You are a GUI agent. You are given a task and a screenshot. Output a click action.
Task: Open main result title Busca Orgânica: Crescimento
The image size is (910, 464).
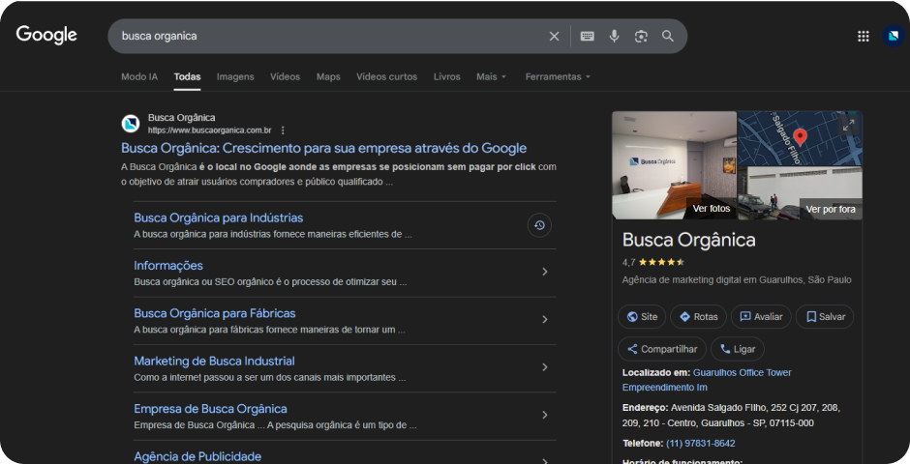(324, 148)
